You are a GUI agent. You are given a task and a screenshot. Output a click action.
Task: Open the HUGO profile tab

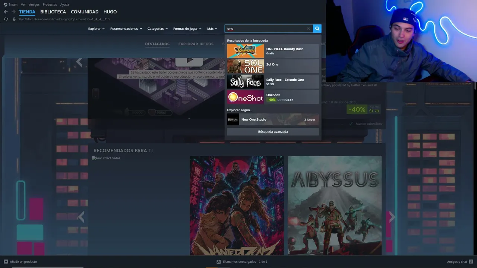tap(110, 12)
